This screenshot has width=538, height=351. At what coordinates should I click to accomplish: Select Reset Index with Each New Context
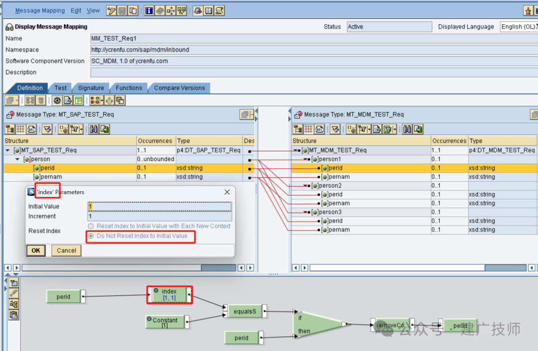(x=91, y=226)
